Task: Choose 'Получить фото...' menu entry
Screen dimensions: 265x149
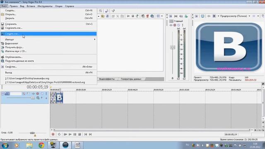Action: click(x=48, y=47)
